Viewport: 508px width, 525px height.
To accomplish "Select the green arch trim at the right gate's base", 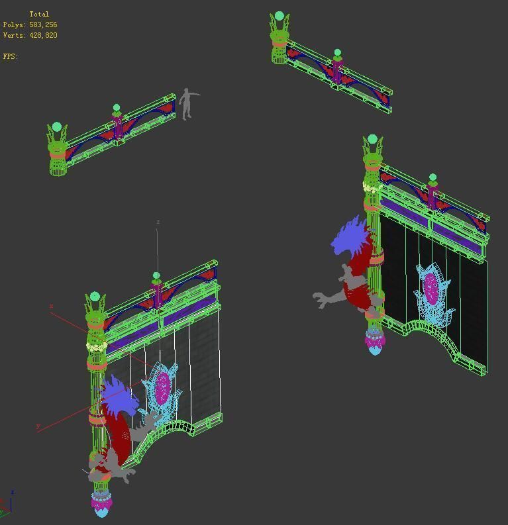I will 432,336.
